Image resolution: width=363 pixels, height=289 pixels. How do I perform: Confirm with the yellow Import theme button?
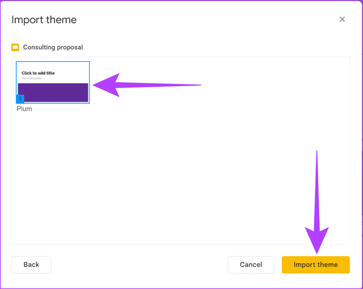point(316,264)
